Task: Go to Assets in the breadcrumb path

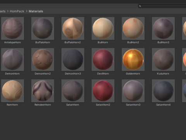Action: point(3,11)
